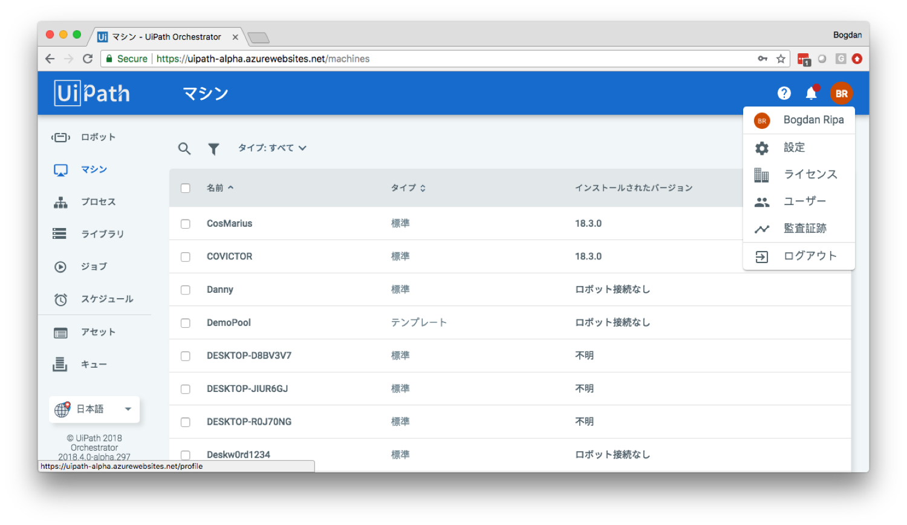Image resolution: width=907 pixels, height=525 pixels.
Task: Open the ロボット sidebar icon
Action: click(60, 137)
